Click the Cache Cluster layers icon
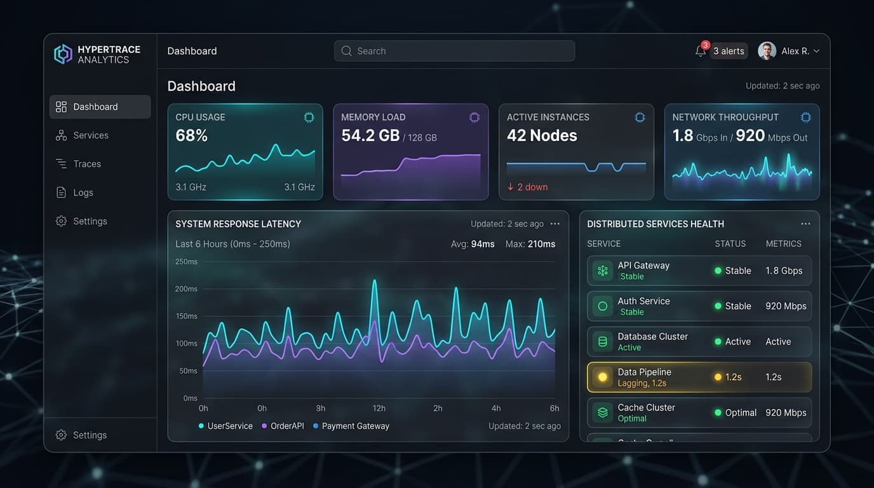Image resolution: width=874 pixels, height=488 pixels. click(x=602, y=413)
